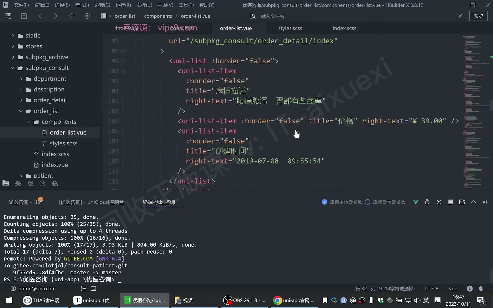
Task: Close the console panel with X icon
Action: pyautogui.click(x=485, y=202)
